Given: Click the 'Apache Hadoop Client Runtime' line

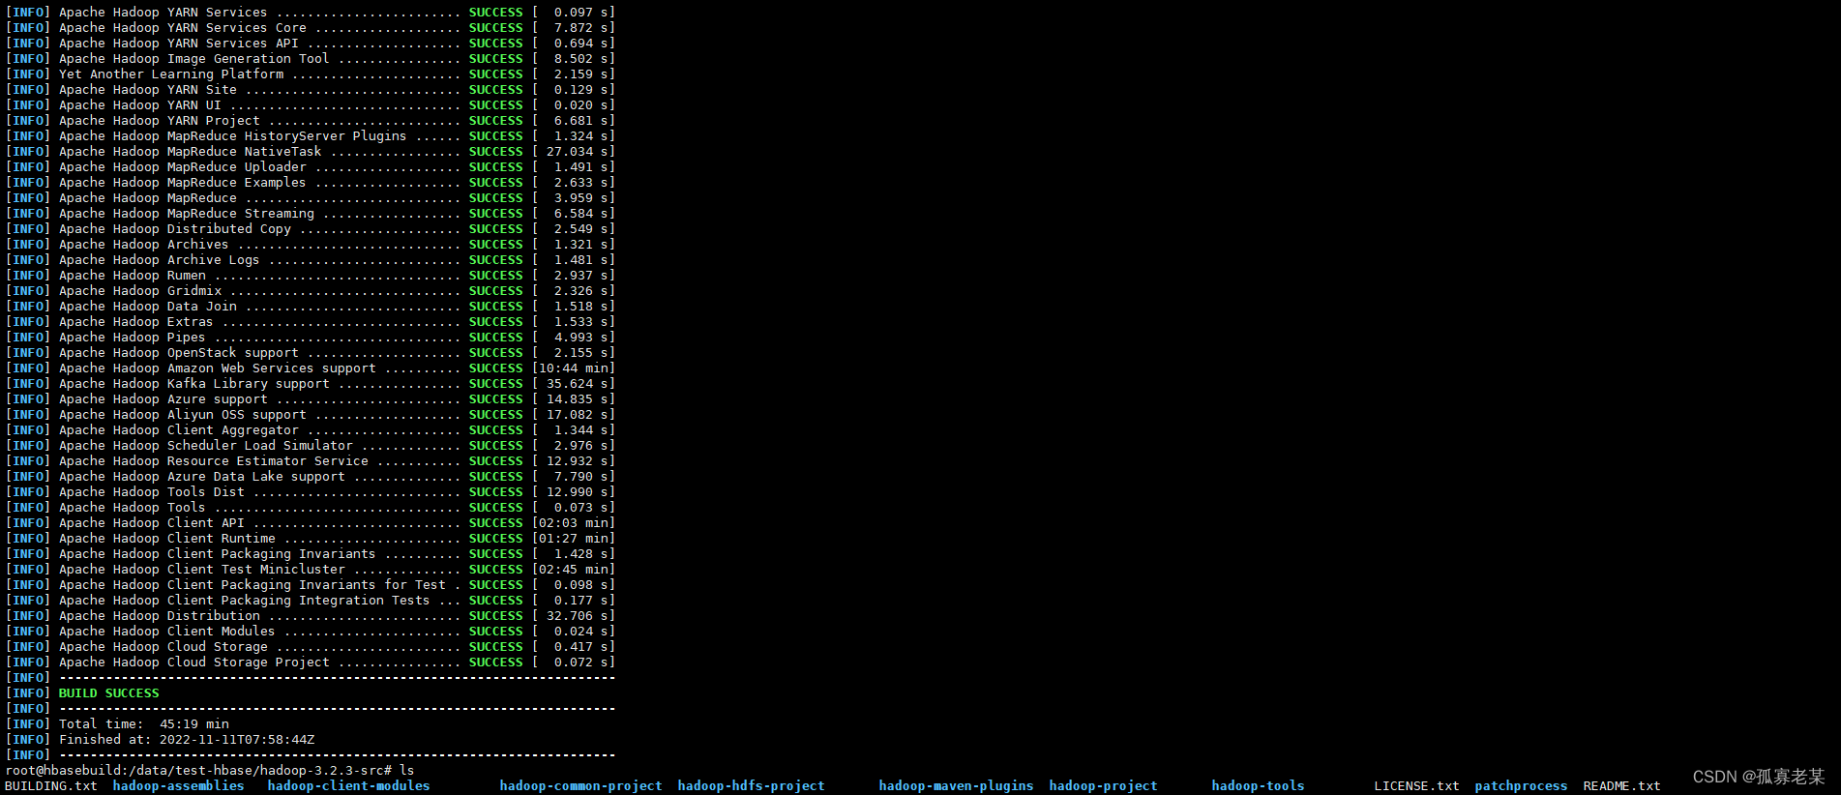Looking at the screenshot, I should tap(311, 539).
